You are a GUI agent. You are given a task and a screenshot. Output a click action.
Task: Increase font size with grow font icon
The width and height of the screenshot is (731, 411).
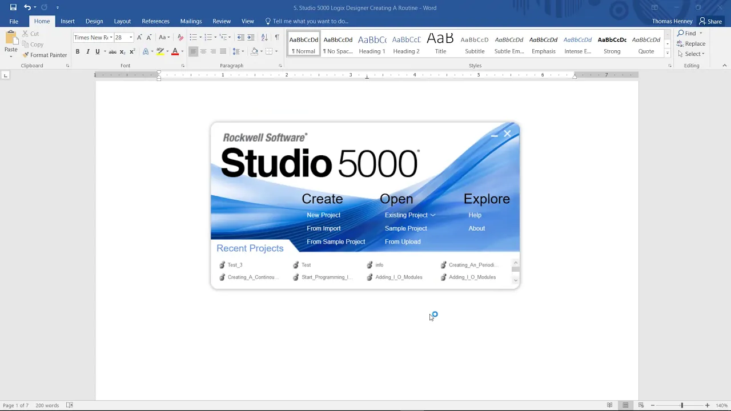[139, 38]
